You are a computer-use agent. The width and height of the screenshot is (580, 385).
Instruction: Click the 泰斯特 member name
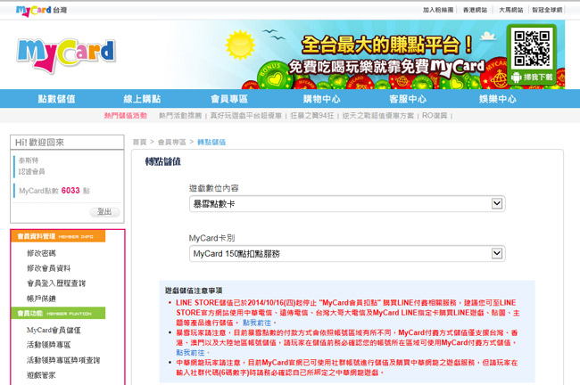click(x=29, y=160)
